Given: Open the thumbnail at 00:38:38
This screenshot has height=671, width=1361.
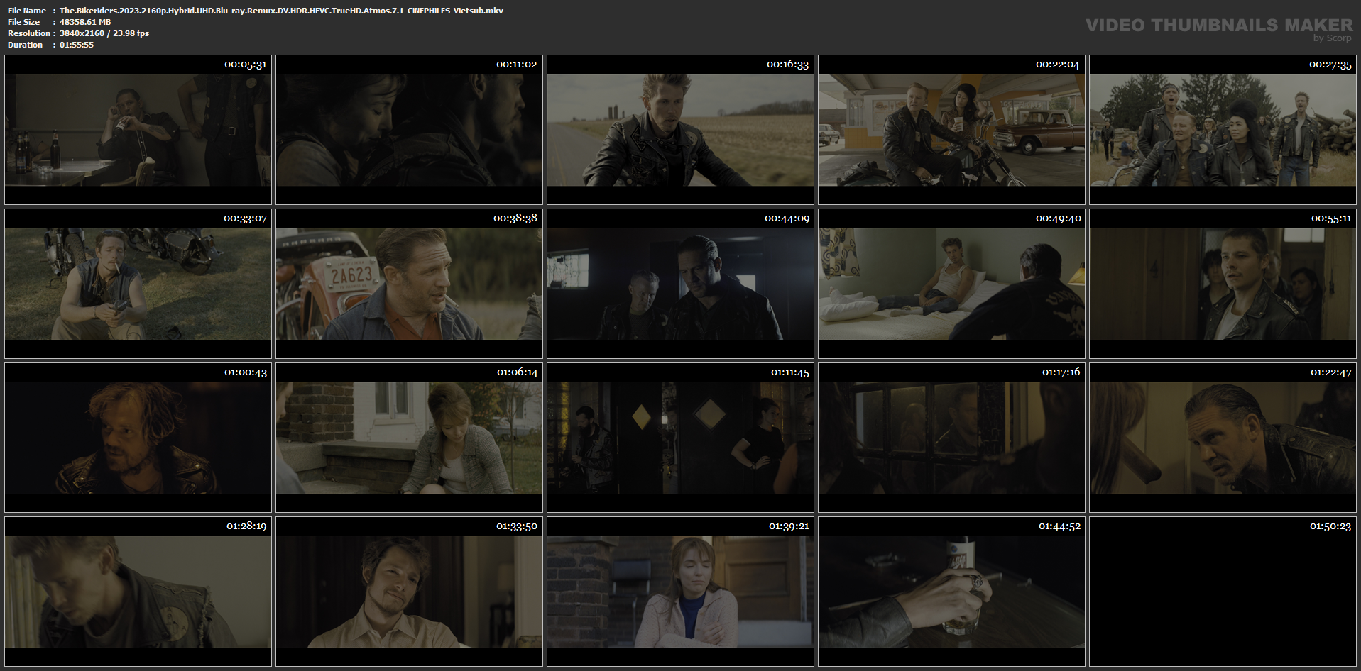Looking at the screenshot, I should (x=409, y=284).
